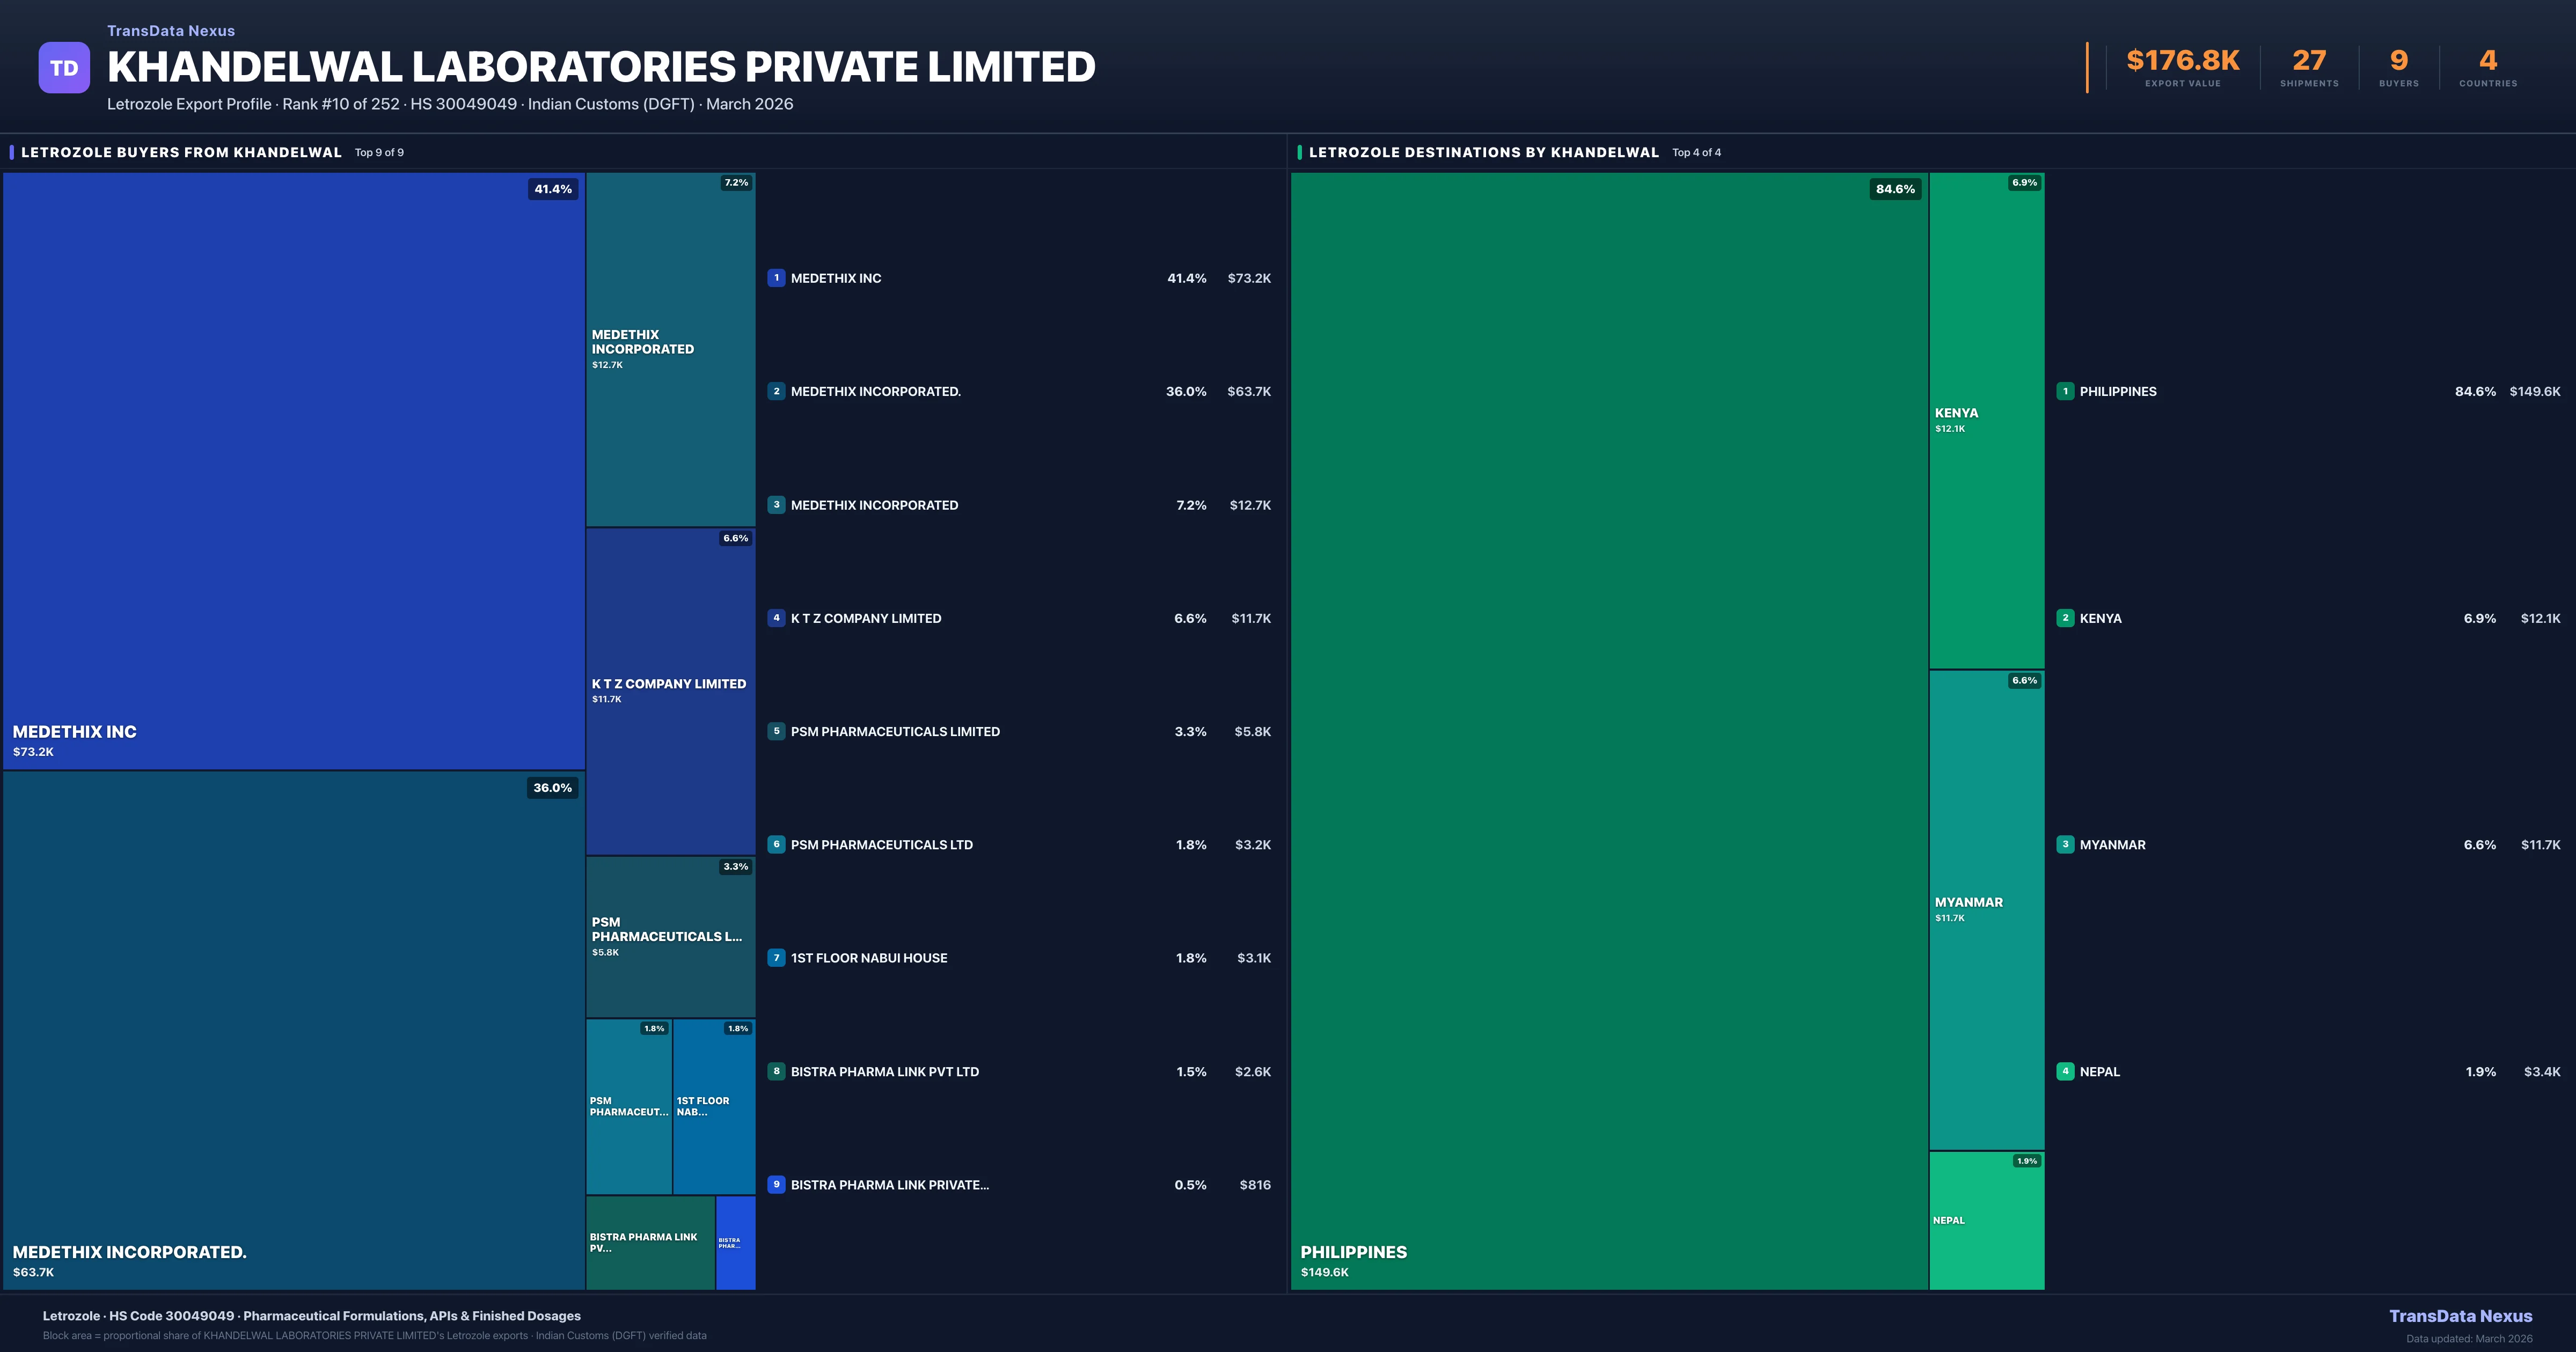
Task: Click the TransData Nexus header brand link
Action: coord(171,31)
